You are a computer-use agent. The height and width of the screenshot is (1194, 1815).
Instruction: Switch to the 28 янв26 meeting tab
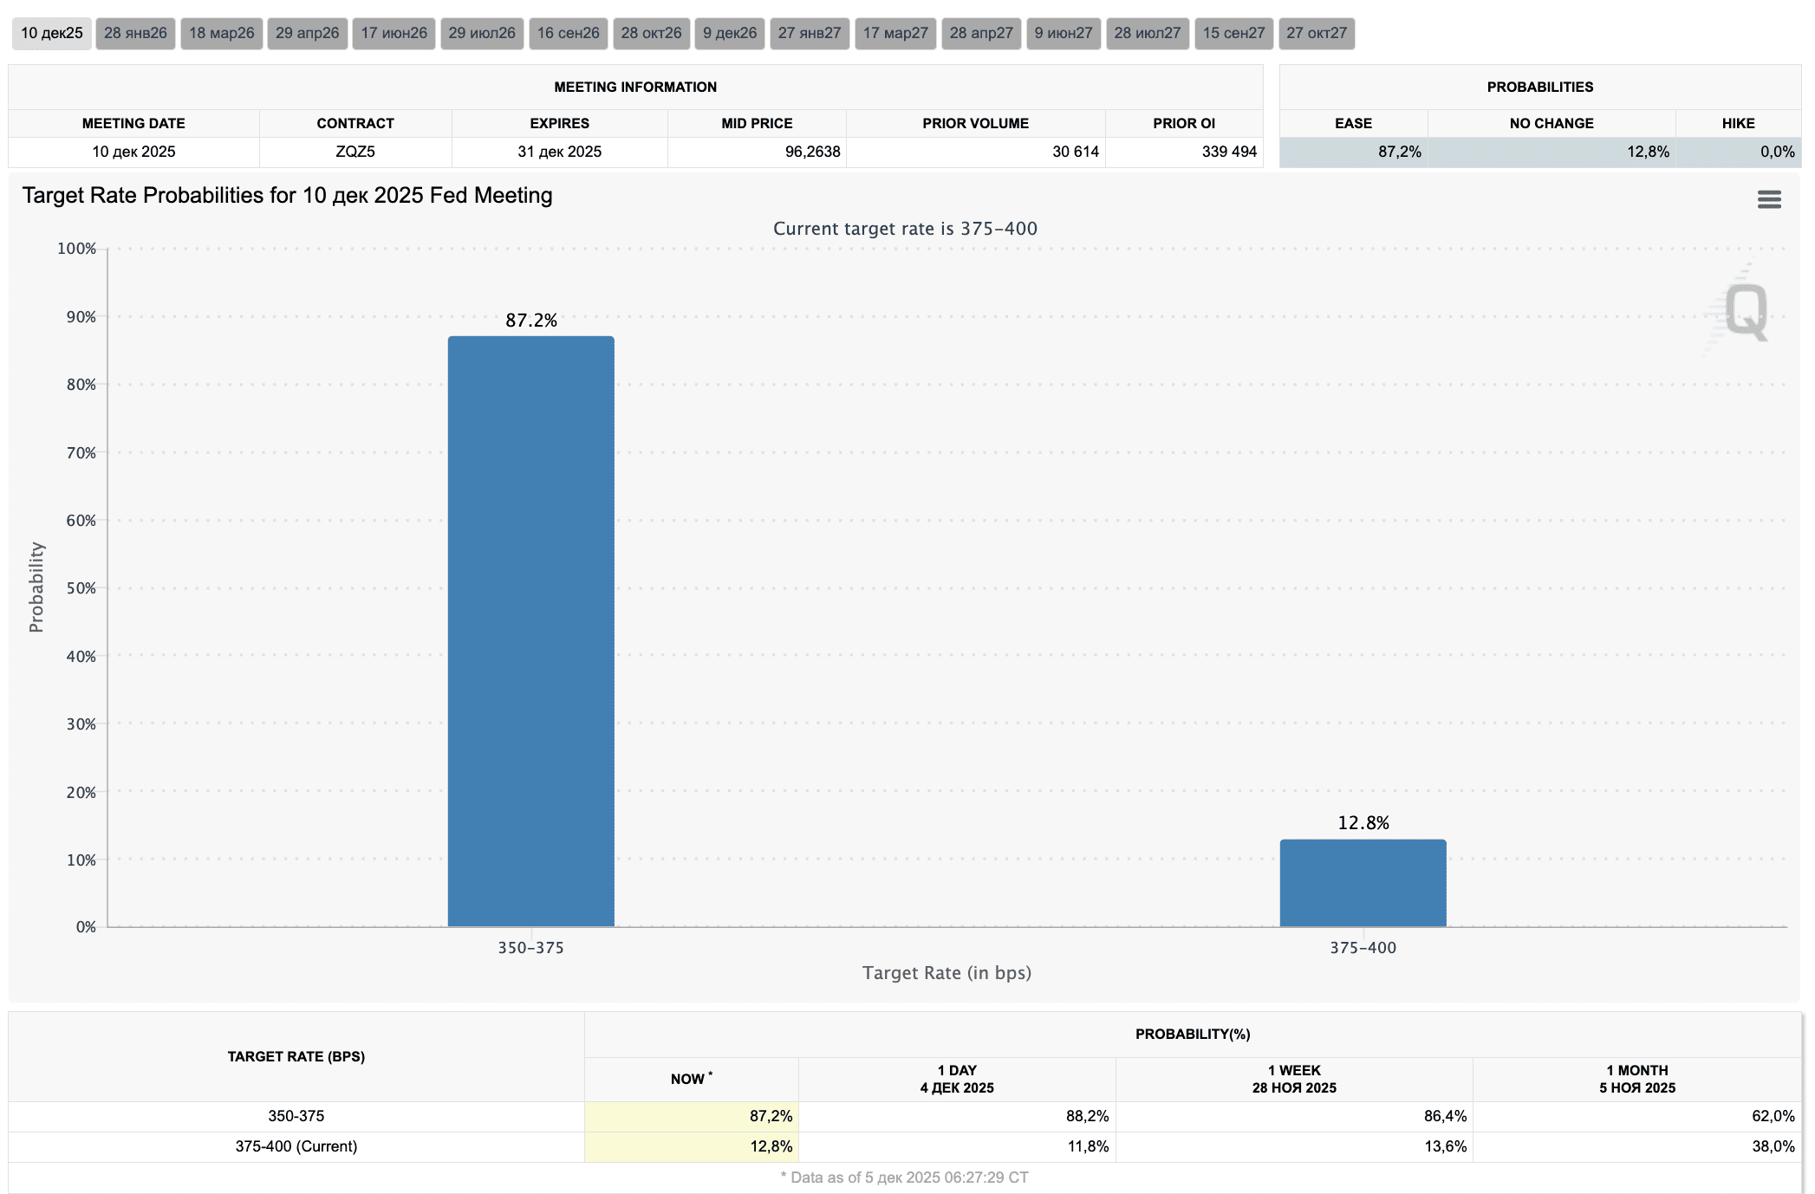point(135,34)
